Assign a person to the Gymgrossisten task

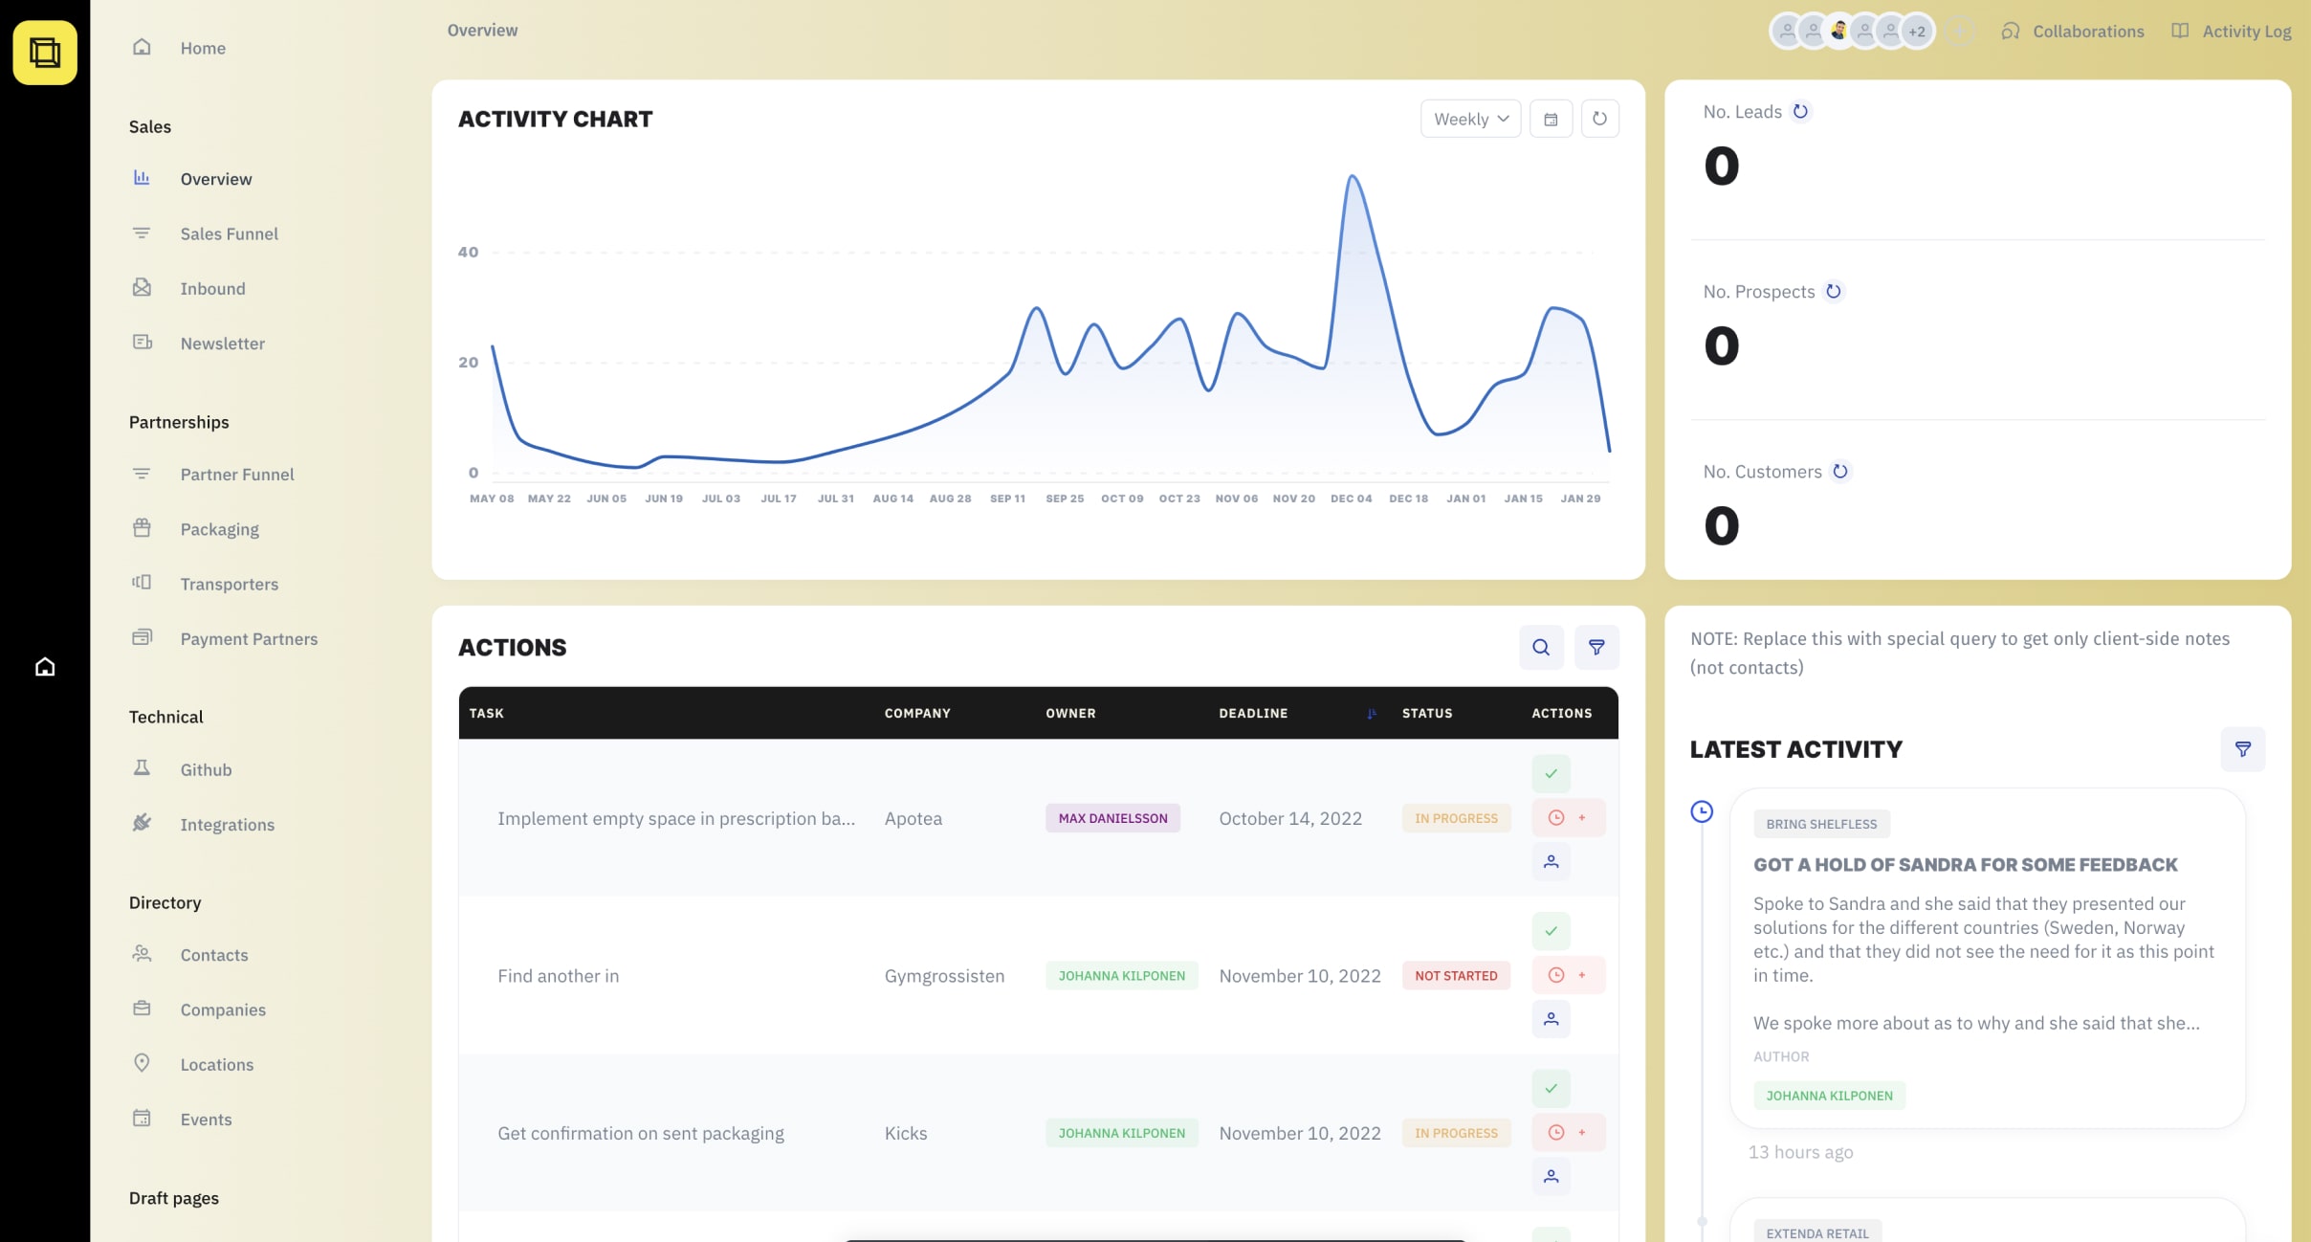[1552, 1019]
